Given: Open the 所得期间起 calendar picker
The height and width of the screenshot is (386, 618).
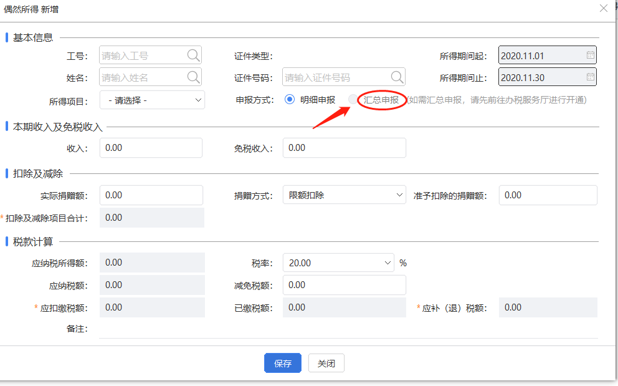Looking at the screenshot, I should pyautogui.click(x=589, y=55).
